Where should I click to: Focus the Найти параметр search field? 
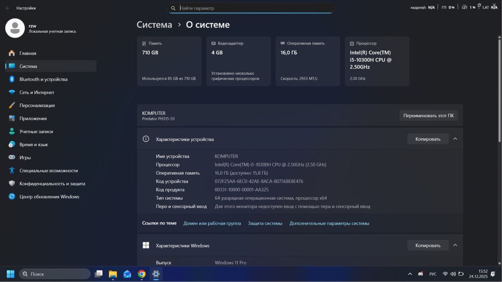point(250,8)
